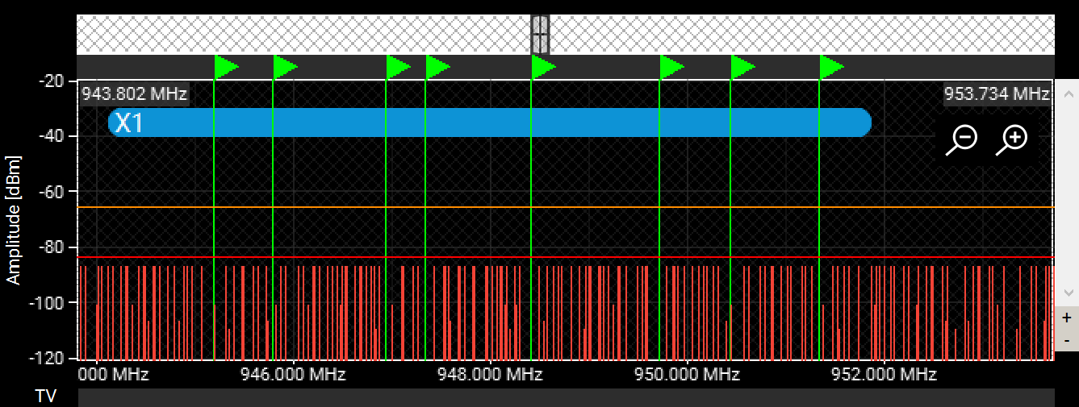Select the green flag under the overview handle
The image size is (1079, 407).
543,67
